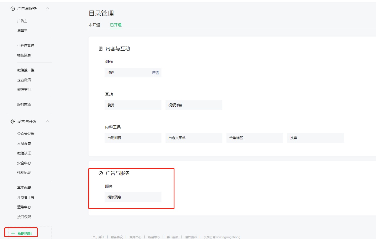
Task: Click the 规则中心 footer link
Action: pyautogui.click(x=135, y=237)
